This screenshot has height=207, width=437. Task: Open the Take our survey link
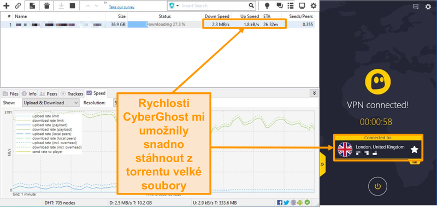tap(121, 7)
